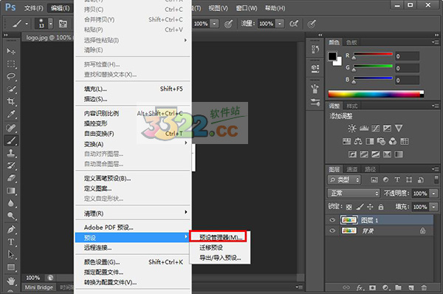443x294 pixels.
Task: Hide layer 图层 1 with eye icon
Action: (x=332, y=220)
